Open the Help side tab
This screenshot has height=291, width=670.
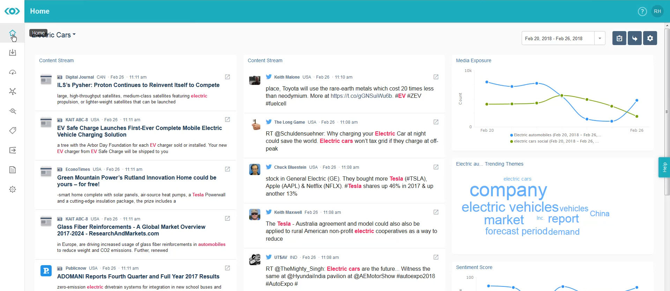tap(664, 167)
